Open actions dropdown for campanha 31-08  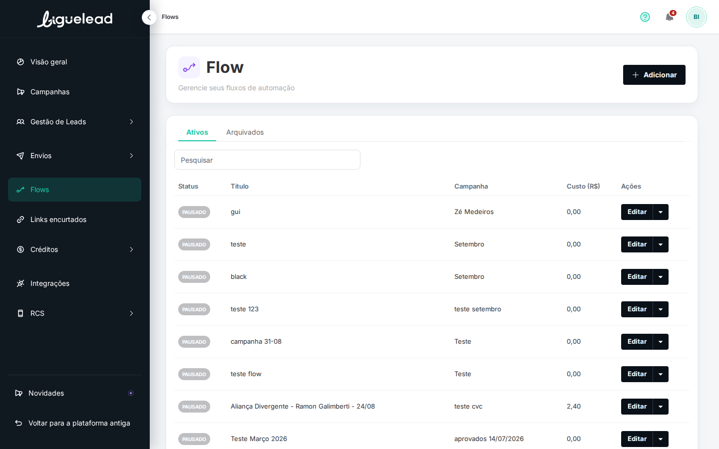click(x=661, y=342)
